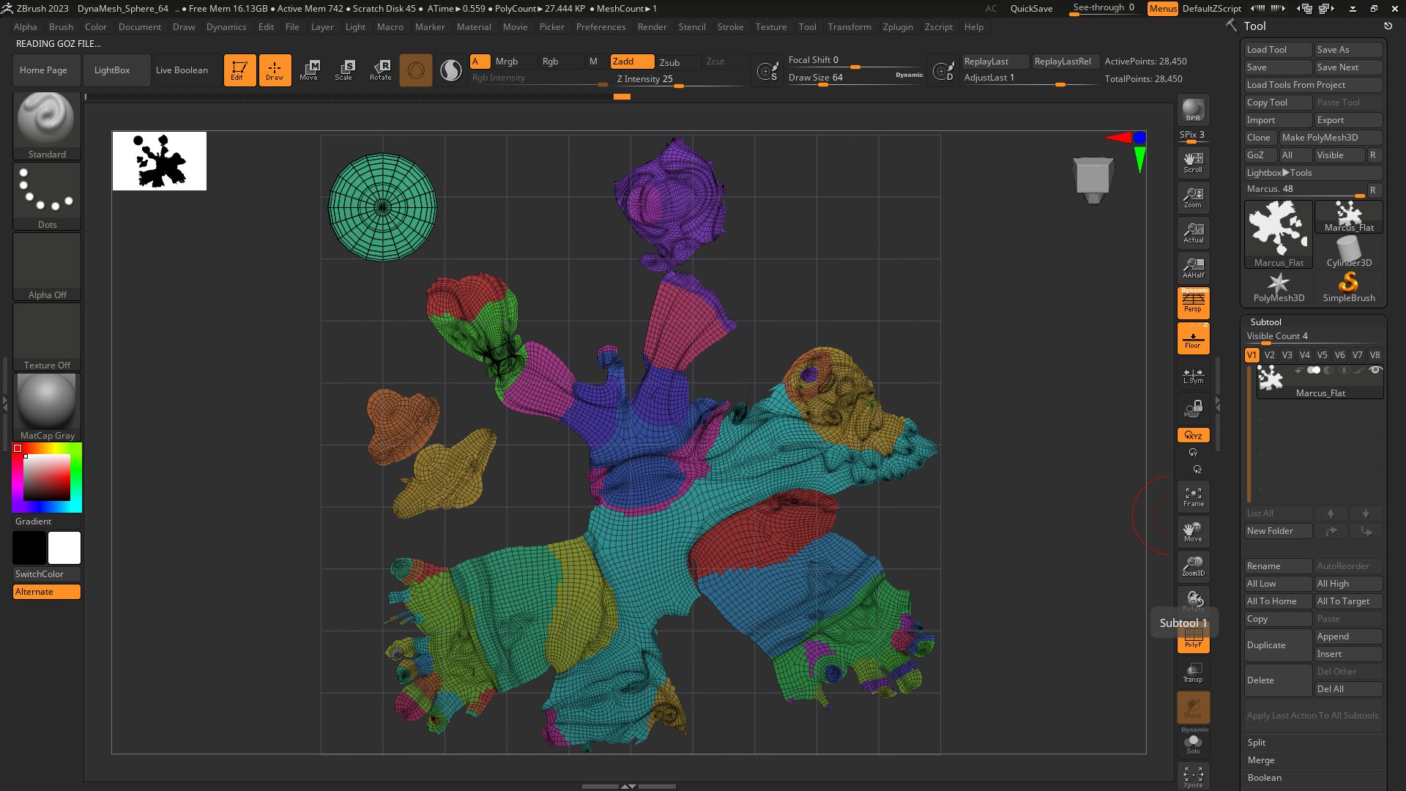Toggle Perspective (Persp) view
This screenshot has height=791, width=1406.
coord(1193,302)
